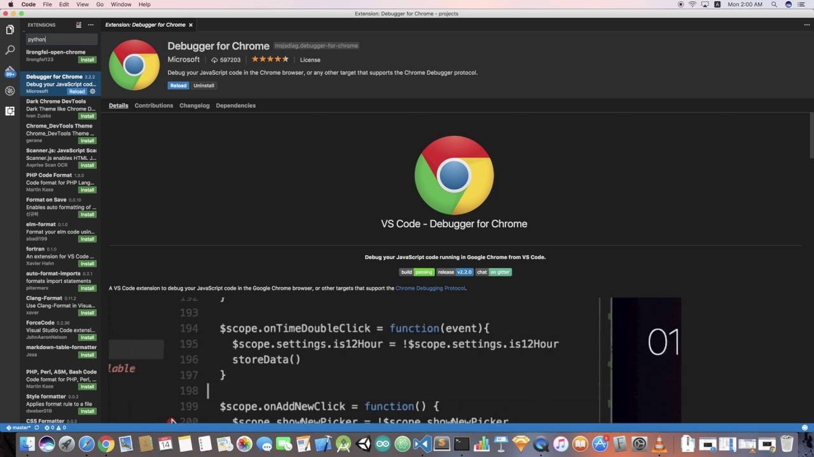Open errors and warnings count in status bar
This screenshot has height=457, width=814.
55,428
